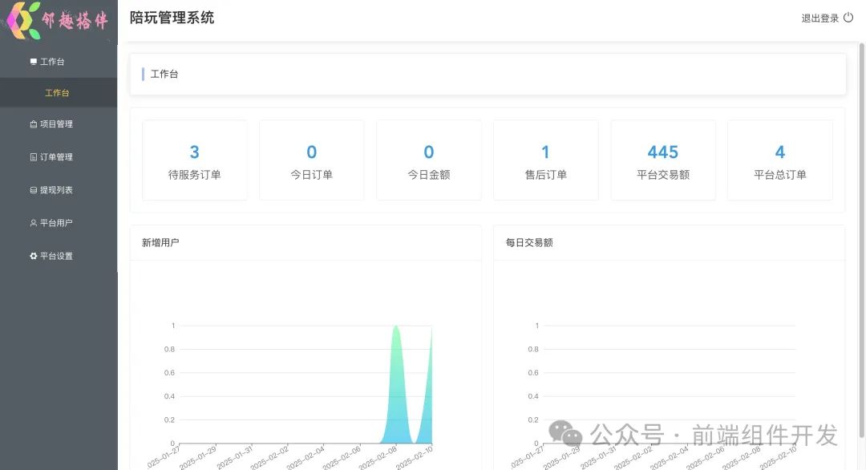Image resolution: width=866 pixels, height=470 pixels.
Task: Click the briefcase icon beside 项目管理
Action: pyautogui.click(x=33, y=124)
